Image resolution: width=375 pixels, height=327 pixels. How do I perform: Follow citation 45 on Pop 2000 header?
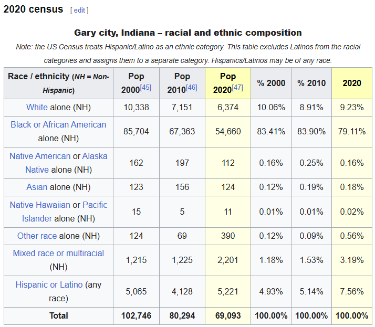tap(145, 88)
